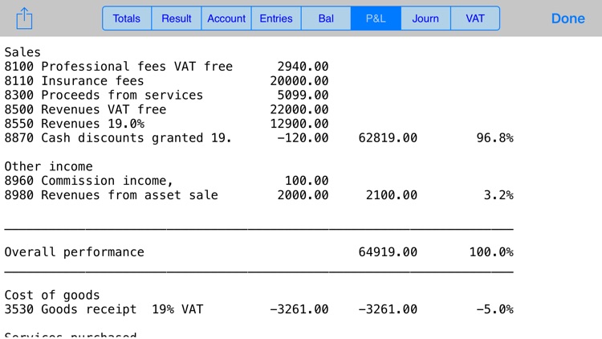The image size is (602, 339).
Task: Select the Sales section heading
Action: pos(22,52)
